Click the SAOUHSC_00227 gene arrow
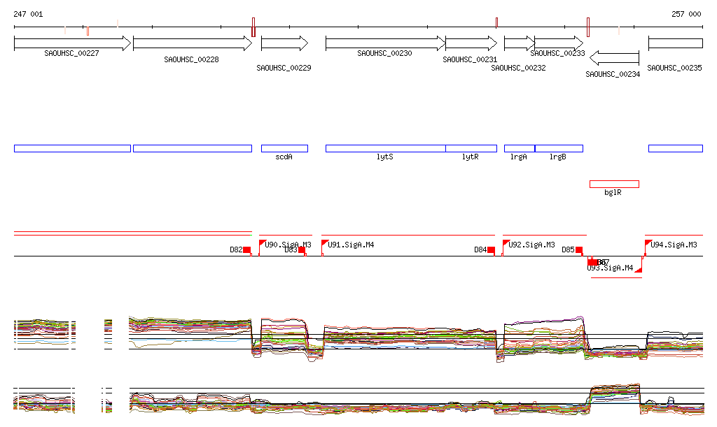This screenshot has width=717, height=427. [x=72, y=43]
